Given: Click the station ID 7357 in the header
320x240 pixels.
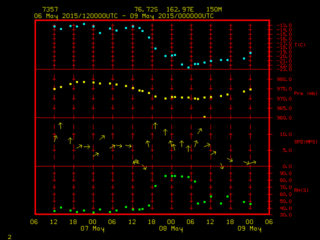Looking at the screenshot, I should point(50,9).
